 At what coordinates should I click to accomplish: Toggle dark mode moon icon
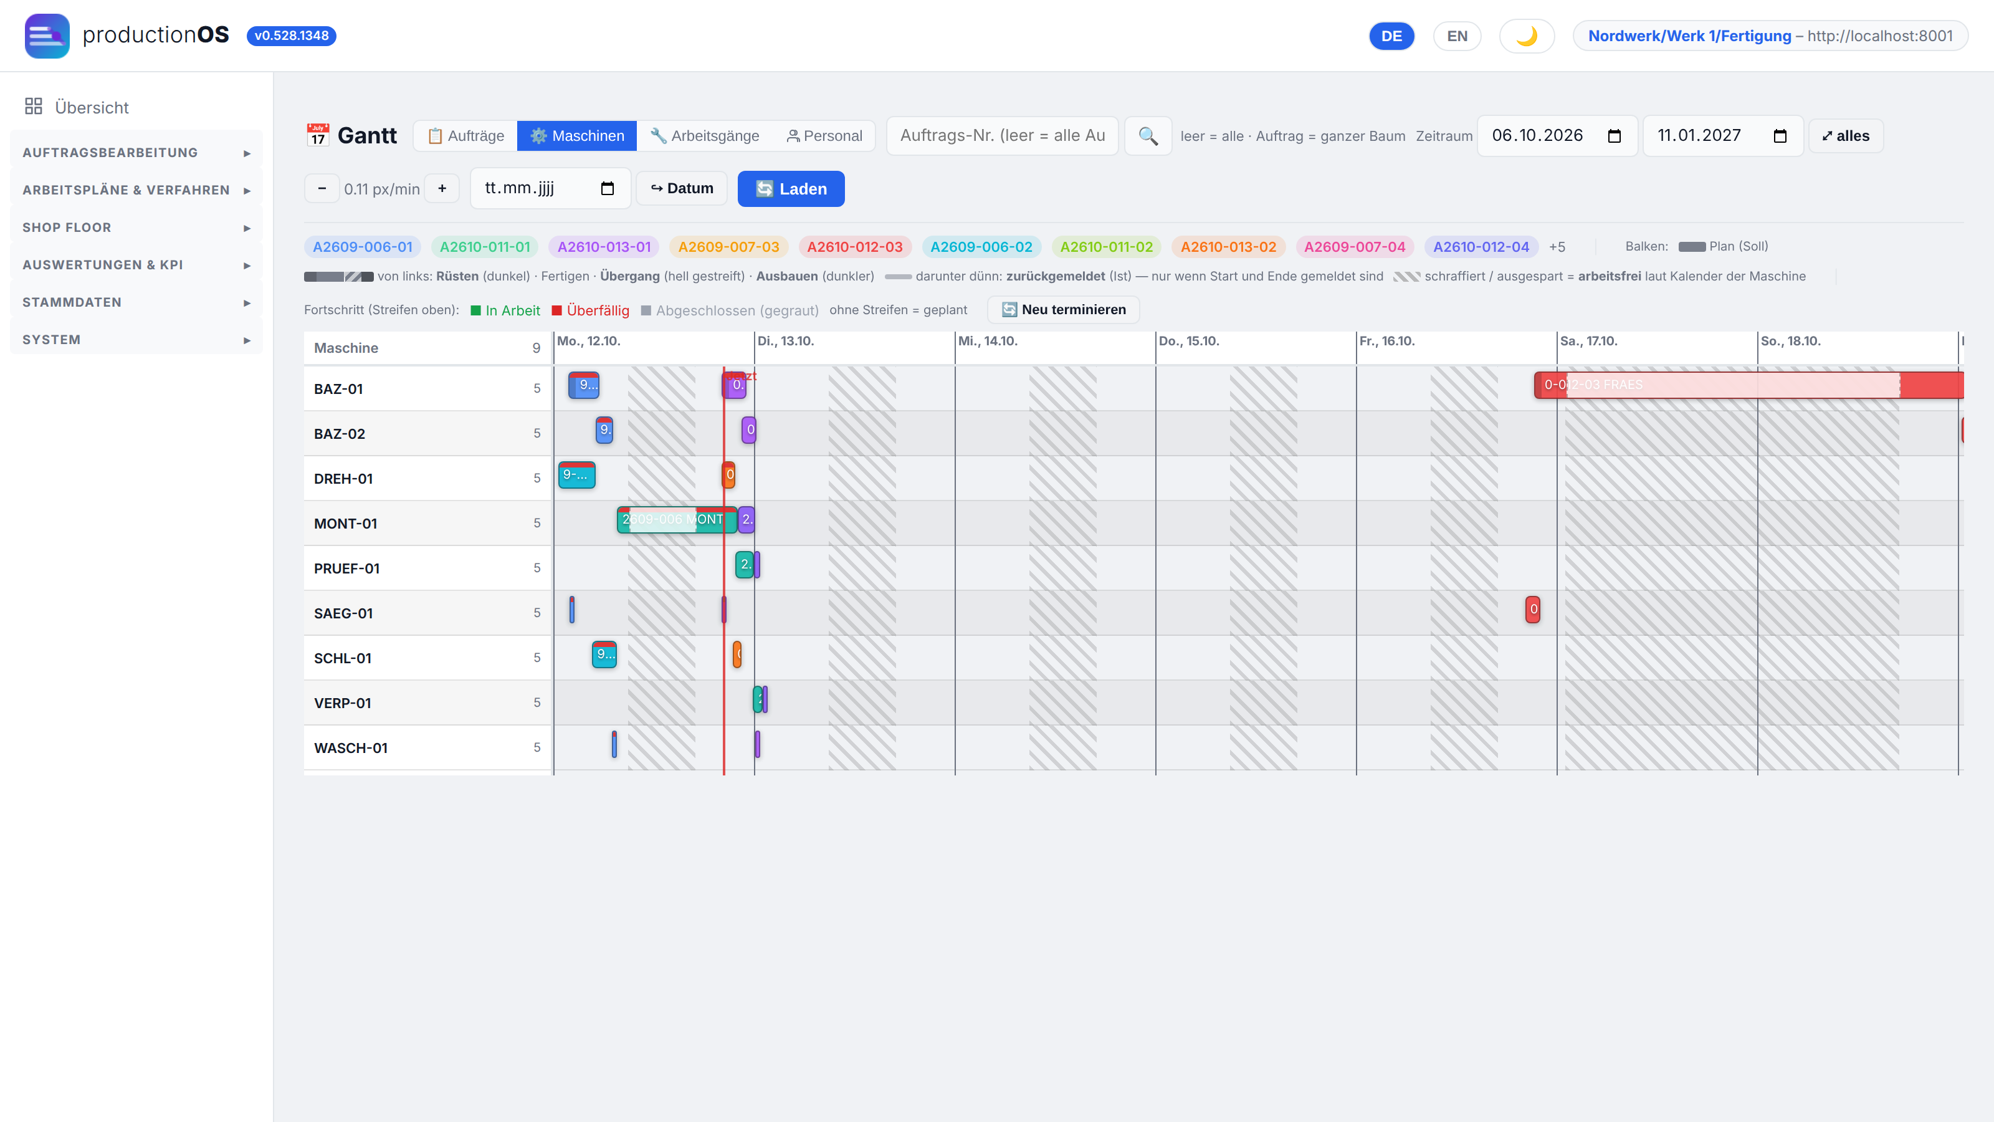(x=1527, y=36)
